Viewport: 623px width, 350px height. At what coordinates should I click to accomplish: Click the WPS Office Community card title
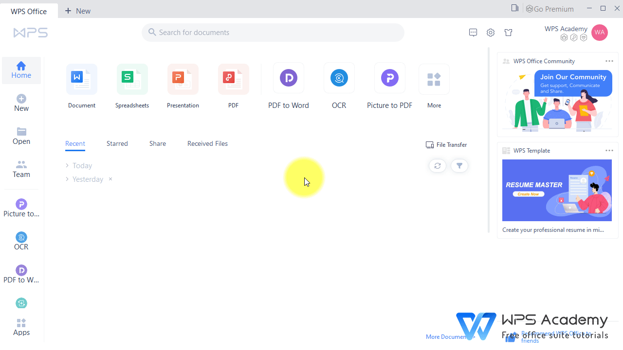coord(544,61)
